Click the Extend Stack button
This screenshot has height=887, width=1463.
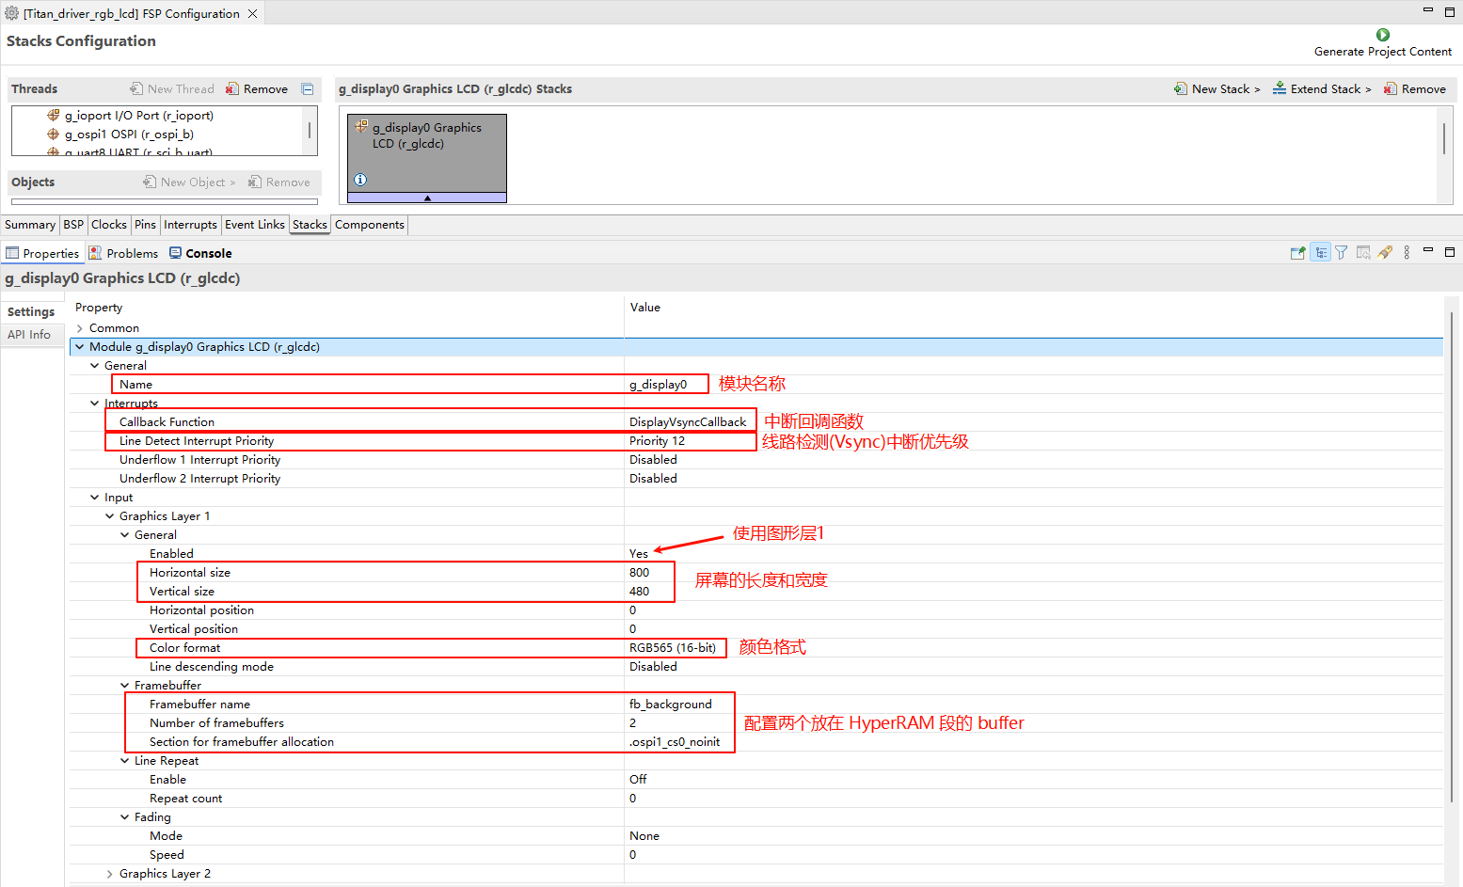1322,89
